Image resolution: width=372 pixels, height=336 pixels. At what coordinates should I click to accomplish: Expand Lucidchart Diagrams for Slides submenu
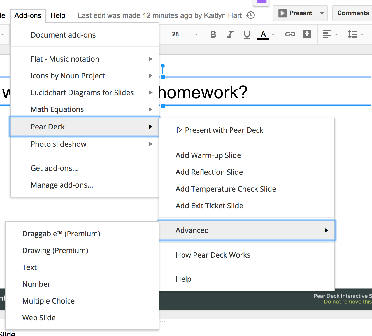(85, 93)
